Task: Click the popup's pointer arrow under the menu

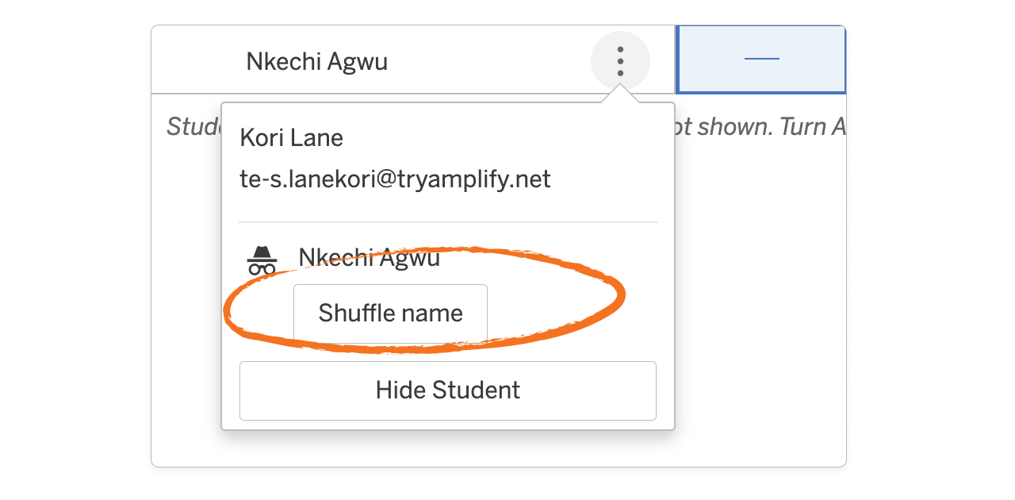Action: tap(620, 95)
